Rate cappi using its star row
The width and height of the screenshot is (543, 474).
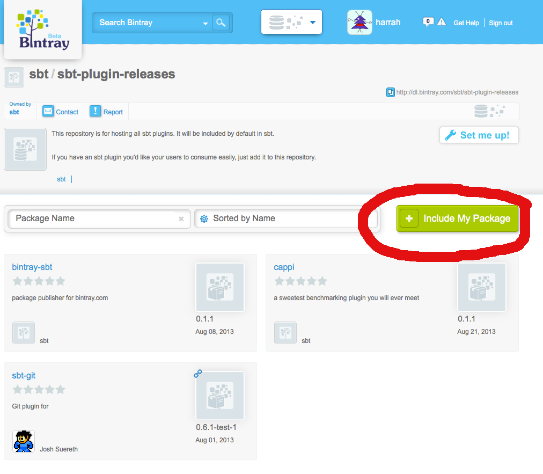300,281
